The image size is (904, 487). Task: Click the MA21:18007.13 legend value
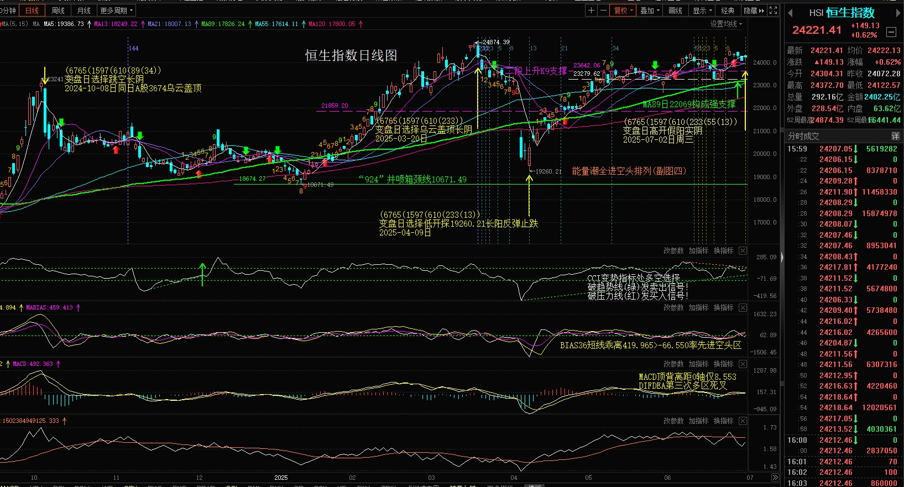(x=169, y=24)
